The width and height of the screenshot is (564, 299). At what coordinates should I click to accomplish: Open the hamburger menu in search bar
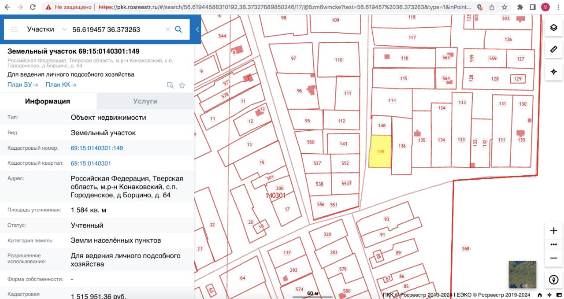tap(15, 30)
